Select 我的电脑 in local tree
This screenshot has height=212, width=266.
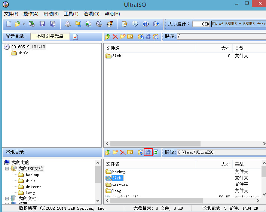point(20,163)
